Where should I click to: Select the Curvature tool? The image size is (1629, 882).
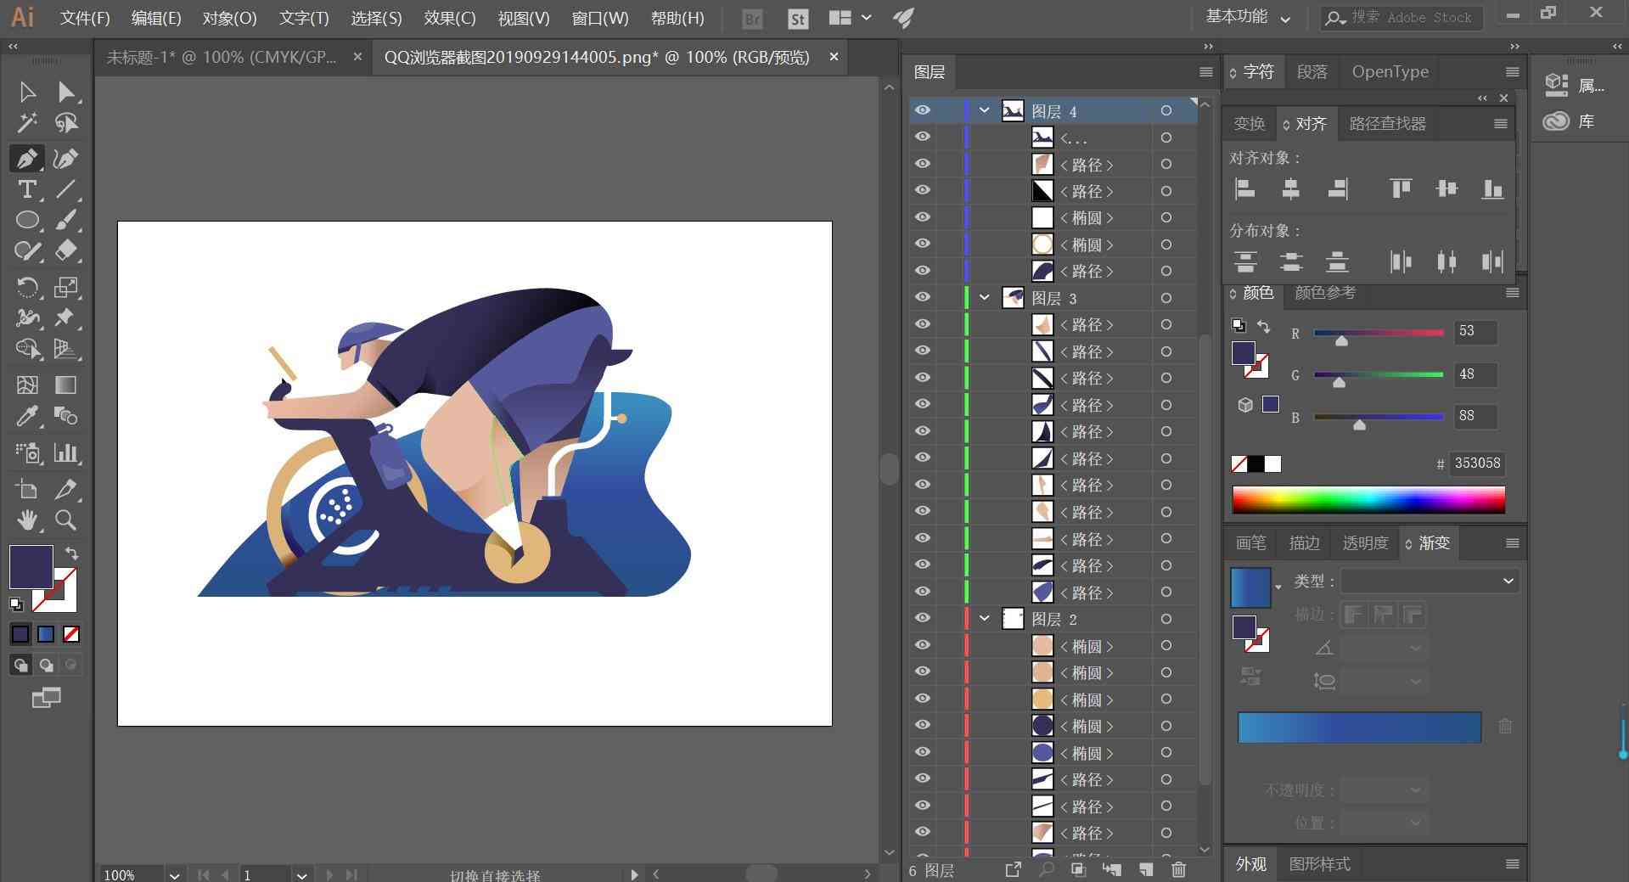[x=65, y=158]
